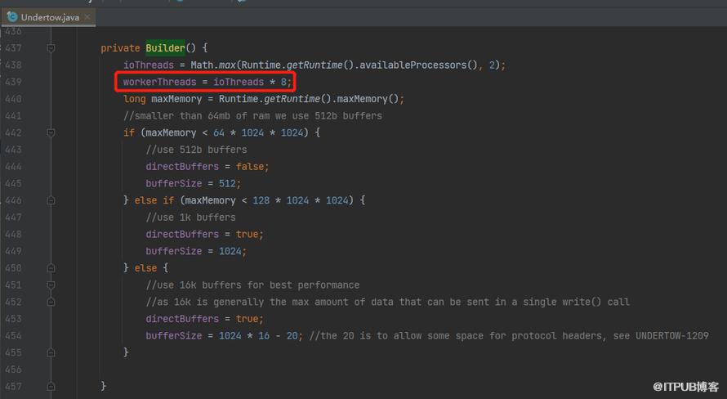This screenshot has height=399, width=727.
Task: Collapse the comment block at line 451
Action: click(51, 285)
